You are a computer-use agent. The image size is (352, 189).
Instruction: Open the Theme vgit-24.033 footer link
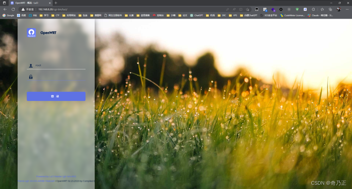click(x=36, y=181)
